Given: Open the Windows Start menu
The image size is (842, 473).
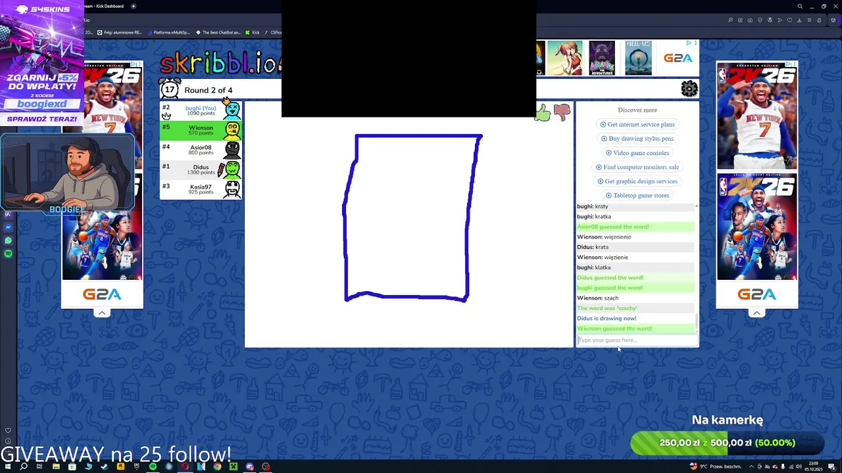Looking at the screenshot, I should (x=8, y=466).
